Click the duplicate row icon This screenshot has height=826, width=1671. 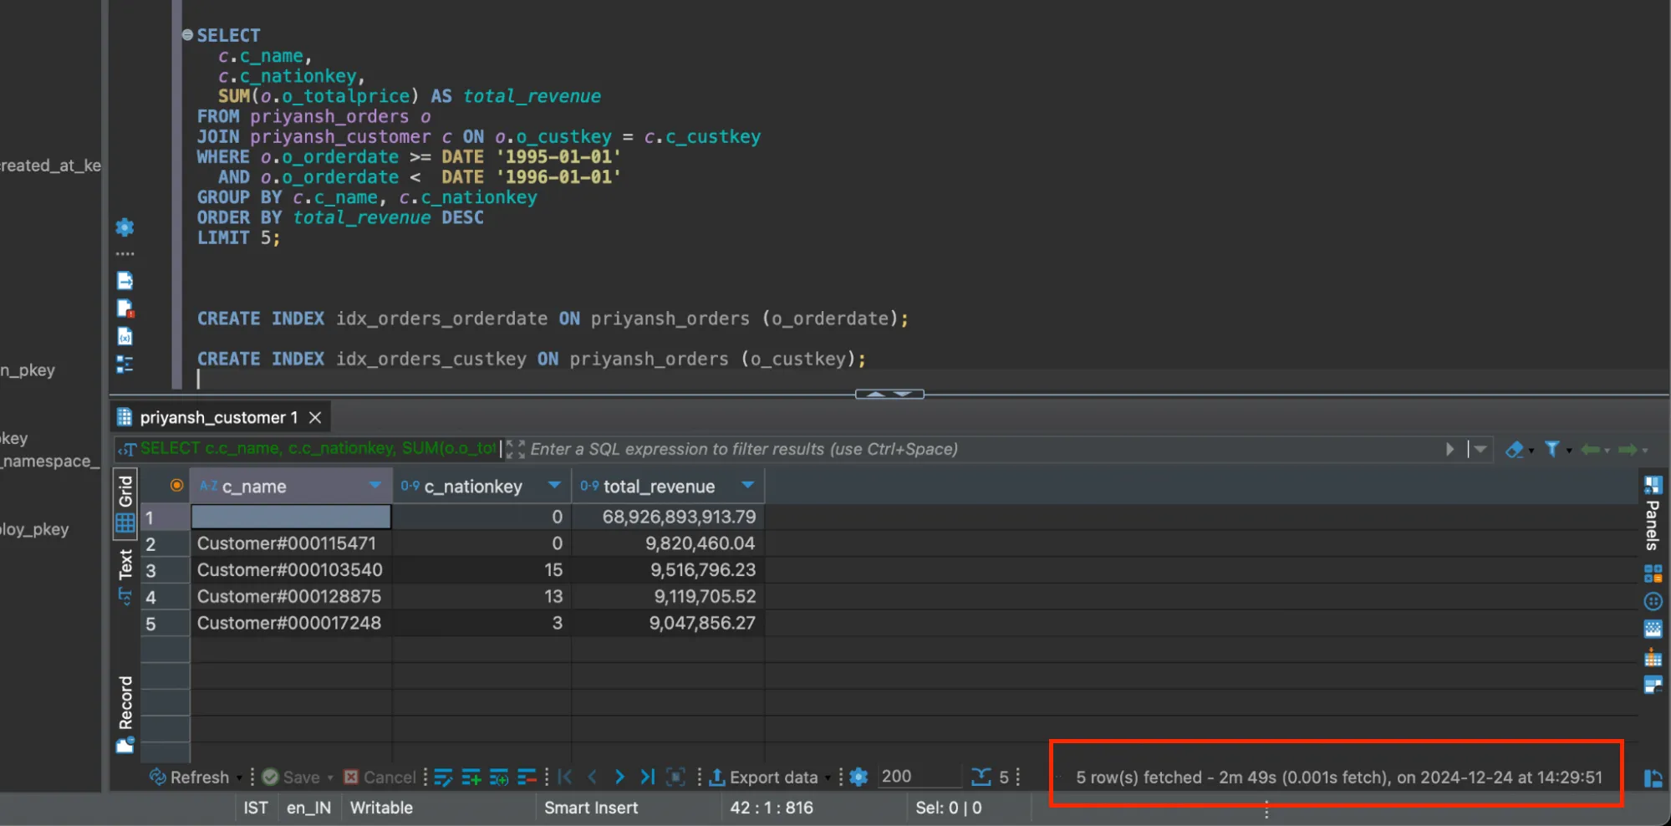point(499,778)
